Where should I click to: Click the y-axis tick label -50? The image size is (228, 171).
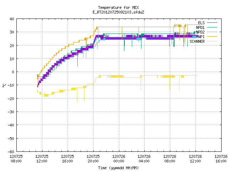tap(11, 139)
